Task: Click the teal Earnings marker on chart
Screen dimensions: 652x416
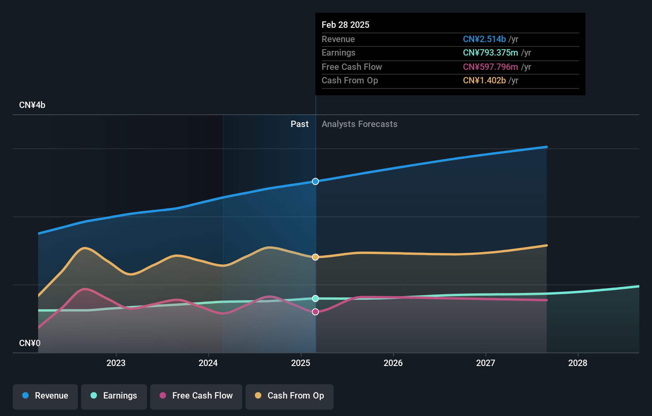Action: coord(315,298)
